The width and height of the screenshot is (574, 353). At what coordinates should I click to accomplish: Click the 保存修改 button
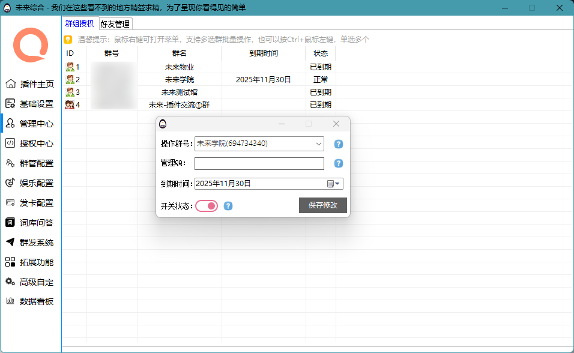coord(322,205)
